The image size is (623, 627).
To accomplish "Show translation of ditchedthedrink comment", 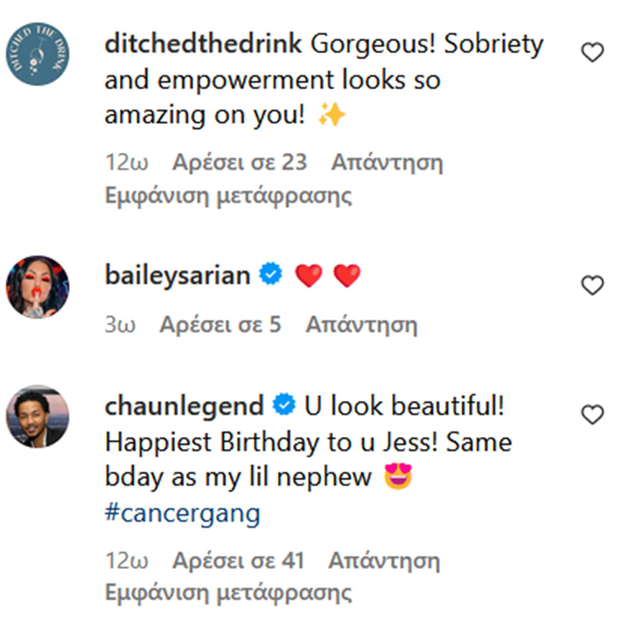I will (x=228, y=196).
